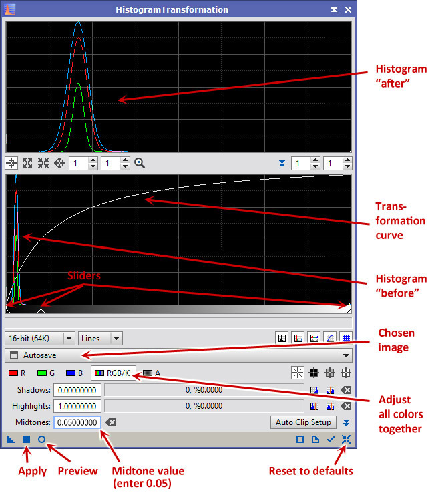Click the Shadows value input field
Image resolution: width=434 pixels, height=497 pixels.
click(x=77, y=390)
